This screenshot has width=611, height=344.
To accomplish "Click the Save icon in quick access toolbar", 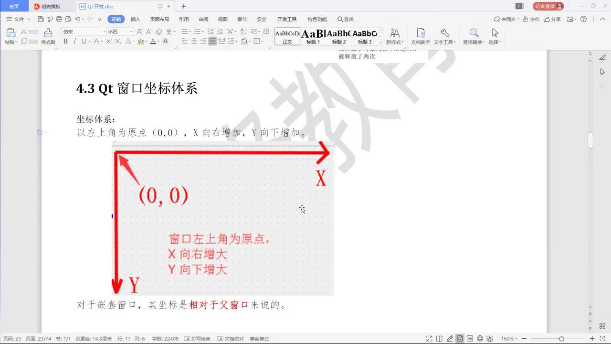I will click(41, 19).
